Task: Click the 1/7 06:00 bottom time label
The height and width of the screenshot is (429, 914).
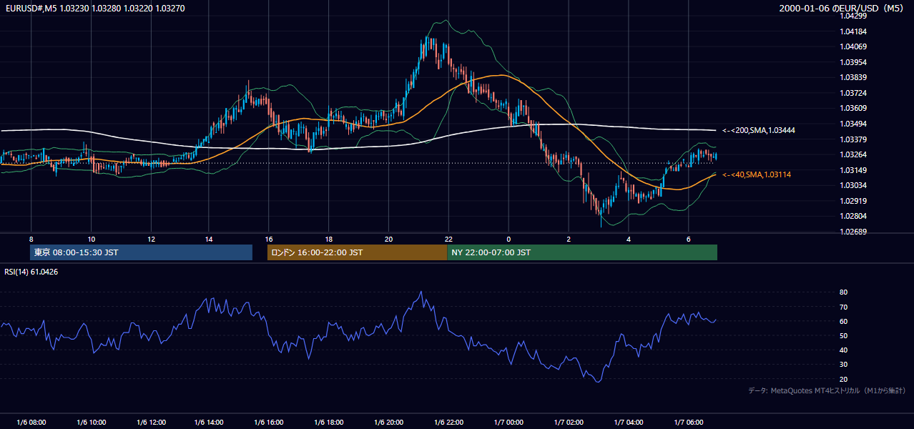Action: click(689, 423)
